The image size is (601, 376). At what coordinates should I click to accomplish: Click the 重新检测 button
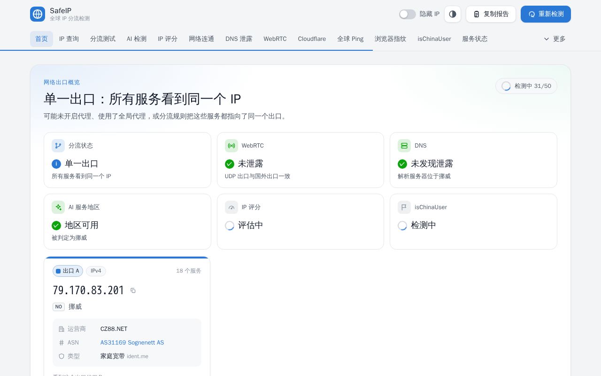click(x=546, y=14)
